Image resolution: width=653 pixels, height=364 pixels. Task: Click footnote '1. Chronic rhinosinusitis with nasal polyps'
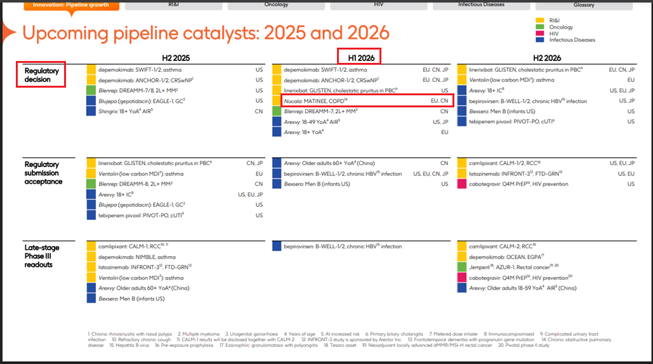click(x=129, y=334)
